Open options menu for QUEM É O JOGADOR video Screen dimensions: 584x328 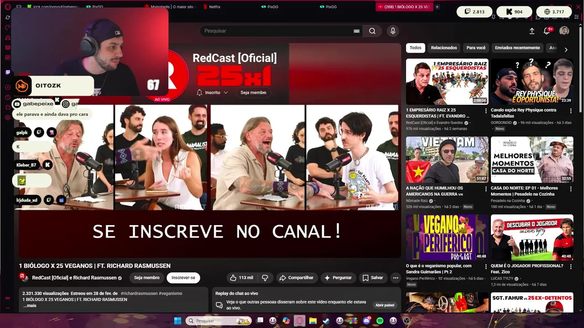click(x=570, y=266)
